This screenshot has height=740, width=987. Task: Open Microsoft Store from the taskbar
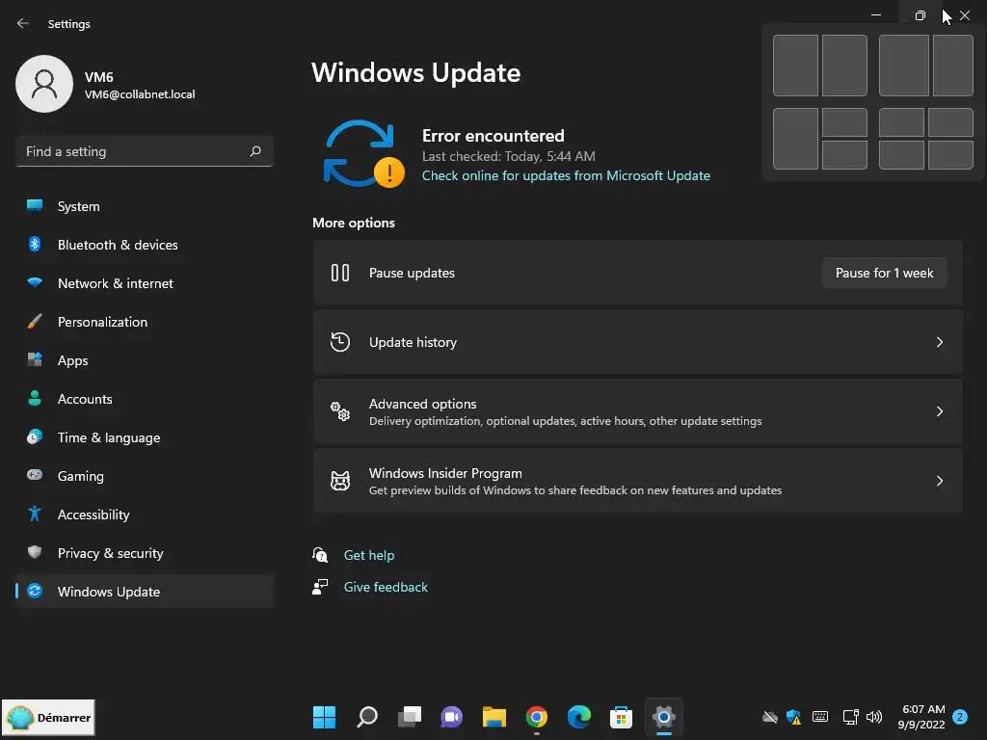(621, 717)
